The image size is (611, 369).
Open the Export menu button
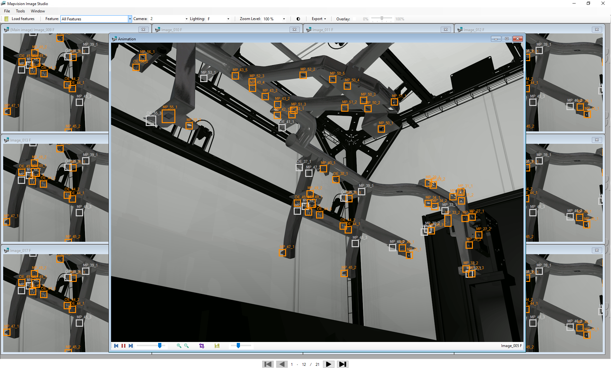click(319, 19)
